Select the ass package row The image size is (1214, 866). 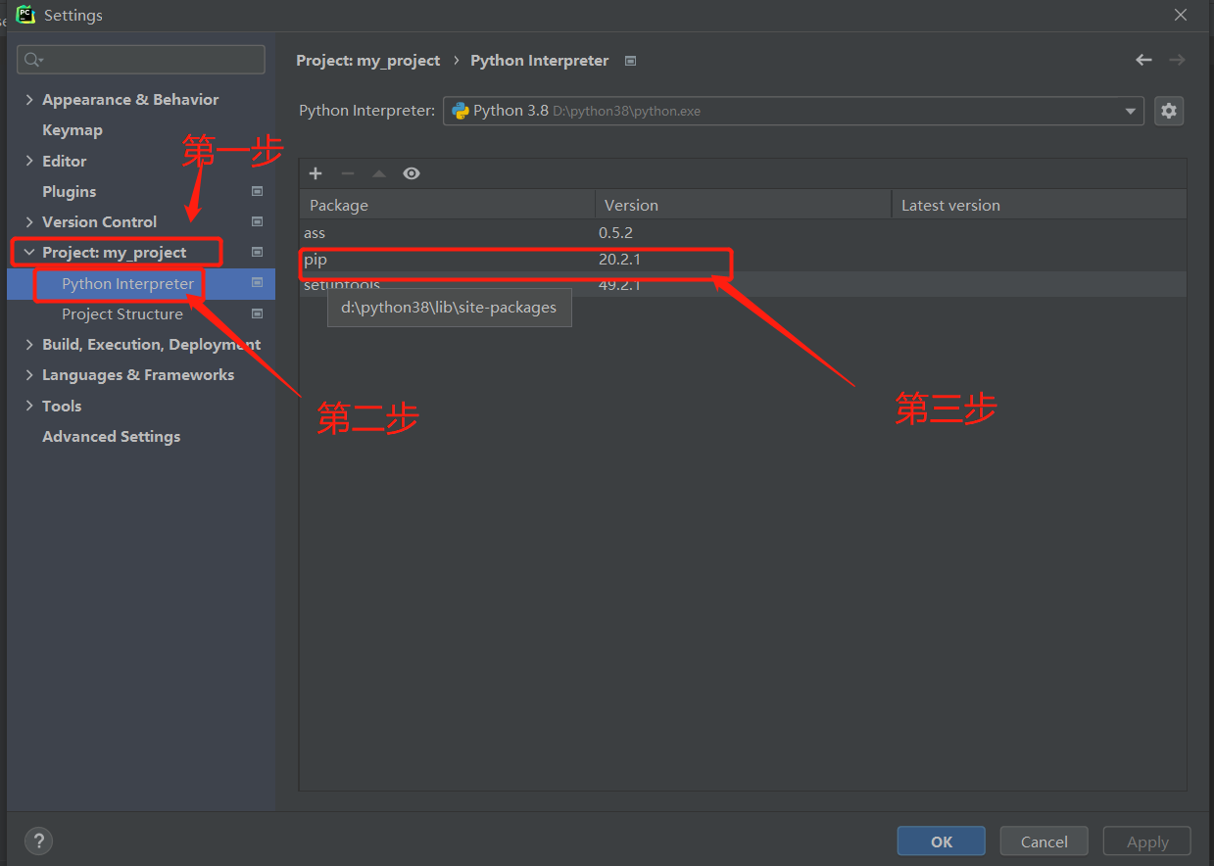point(743,232)
